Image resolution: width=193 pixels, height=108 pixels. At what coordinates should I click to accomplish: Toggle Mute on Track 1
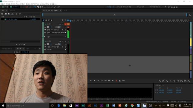[x=60, y=24]
